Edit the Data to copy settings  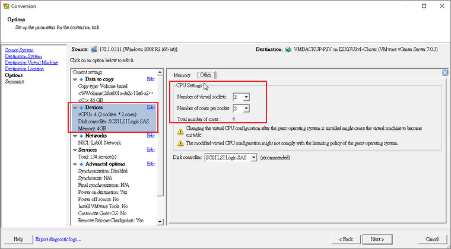[151, 79]
